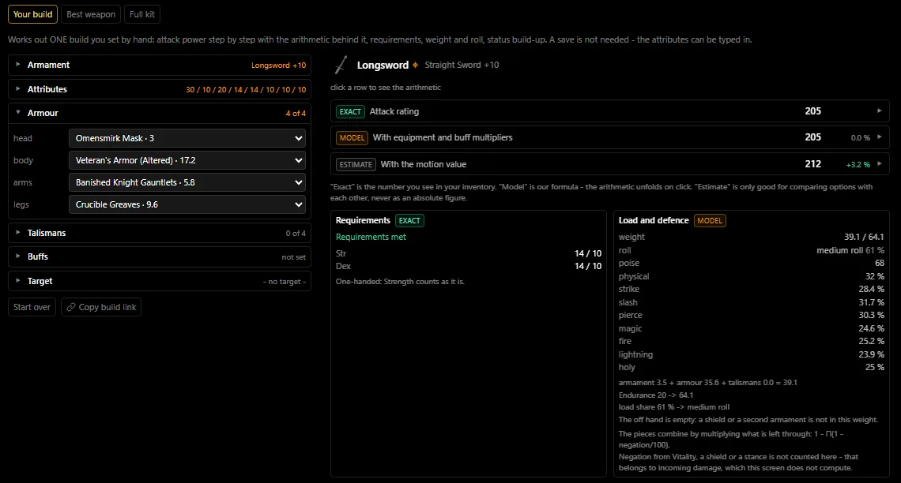
Task: Expand the Buffs section
Action: [160, 257]
